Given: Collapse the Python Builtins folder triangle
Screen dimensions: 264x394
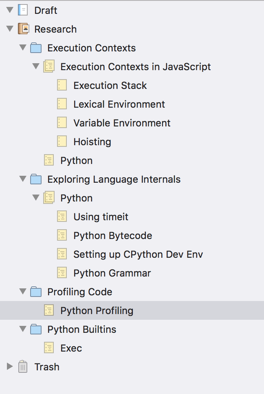Looking at the screenshot, I should [x=23, y=329].
